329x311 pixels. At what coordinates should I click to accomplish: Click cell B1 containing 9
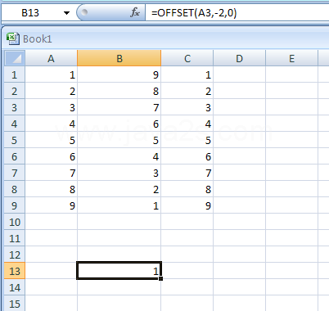[119, 74]
